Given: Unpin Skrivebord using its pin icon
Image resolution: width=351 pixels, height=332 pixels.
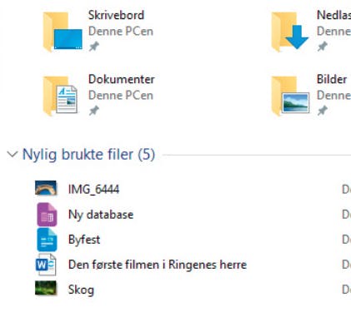Looking at the screenshot, I should [94, 47].
